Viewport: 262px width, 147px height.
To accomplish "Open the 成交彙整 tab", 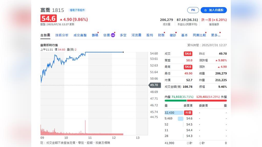I will tap(80, 35).
